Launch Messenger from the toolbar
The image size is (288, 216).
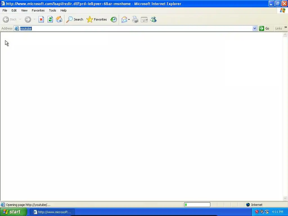(x=153, y=19)
